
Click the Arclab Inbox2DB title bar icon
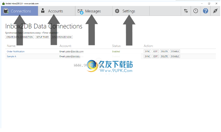(3, 3)
